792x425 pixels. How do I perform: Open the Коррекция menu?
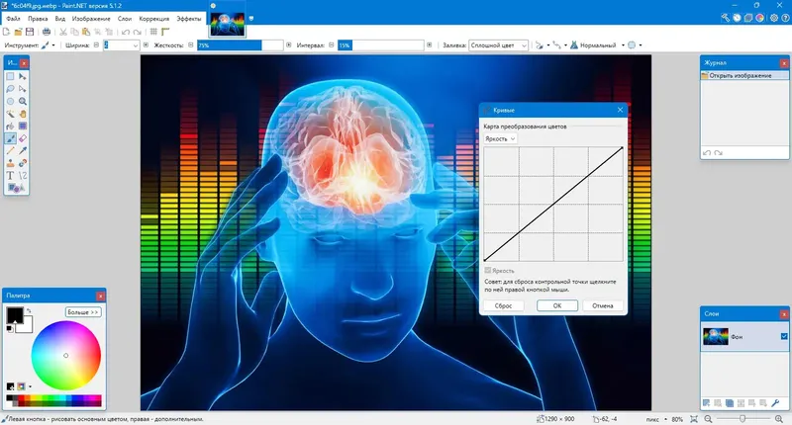click(154, 19)
